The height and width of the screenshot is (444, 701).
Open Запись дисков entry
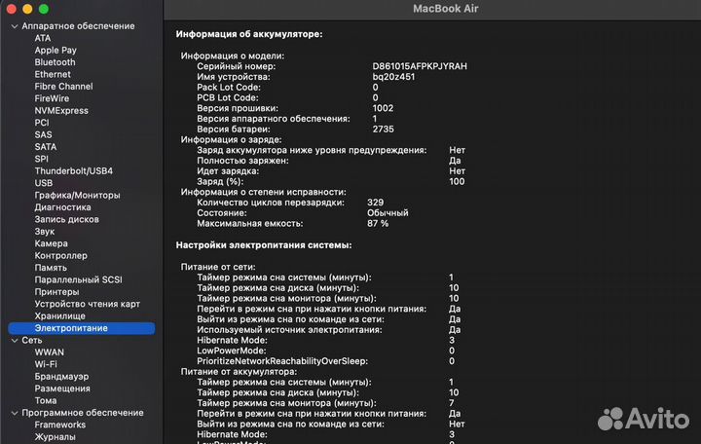tap(66, 219)
